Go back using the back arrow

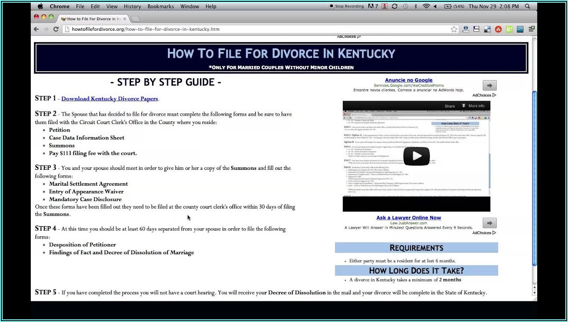coord(36,29)
